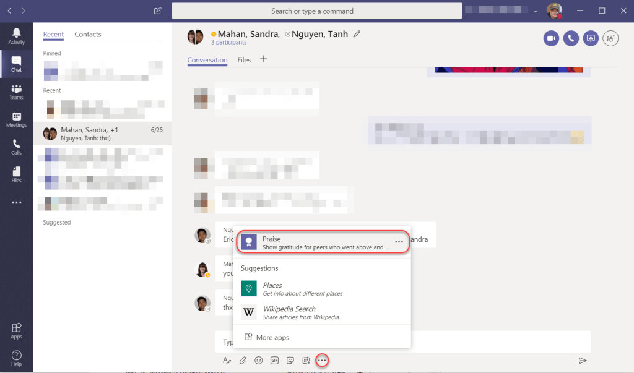Open the messaging extensions overflow menu

[322, 360]
